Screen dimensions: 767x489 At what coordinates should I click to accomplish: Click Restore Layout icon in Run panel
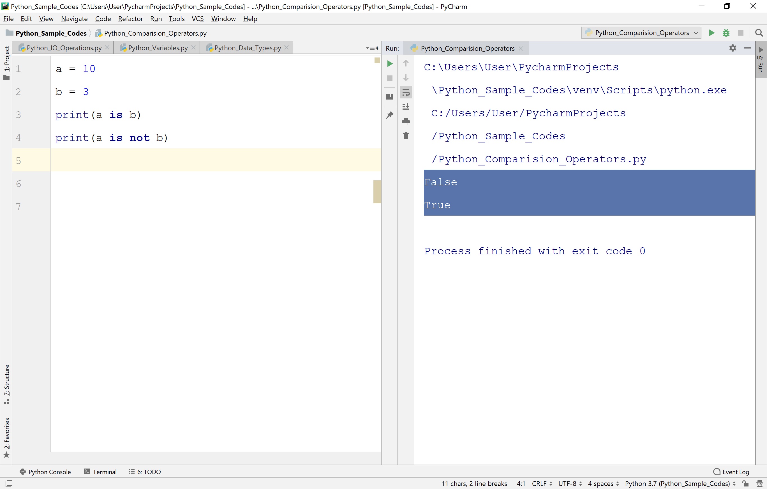click(x=390, y=96)
